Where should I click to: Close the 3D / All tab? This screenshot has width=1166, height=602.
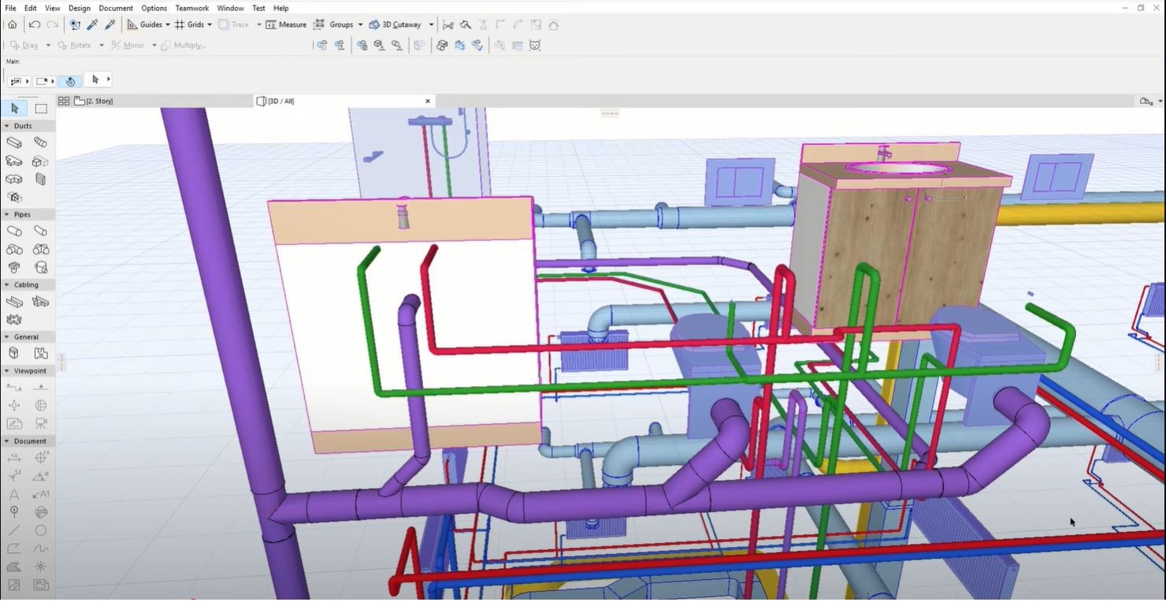(x=428, y=102)
